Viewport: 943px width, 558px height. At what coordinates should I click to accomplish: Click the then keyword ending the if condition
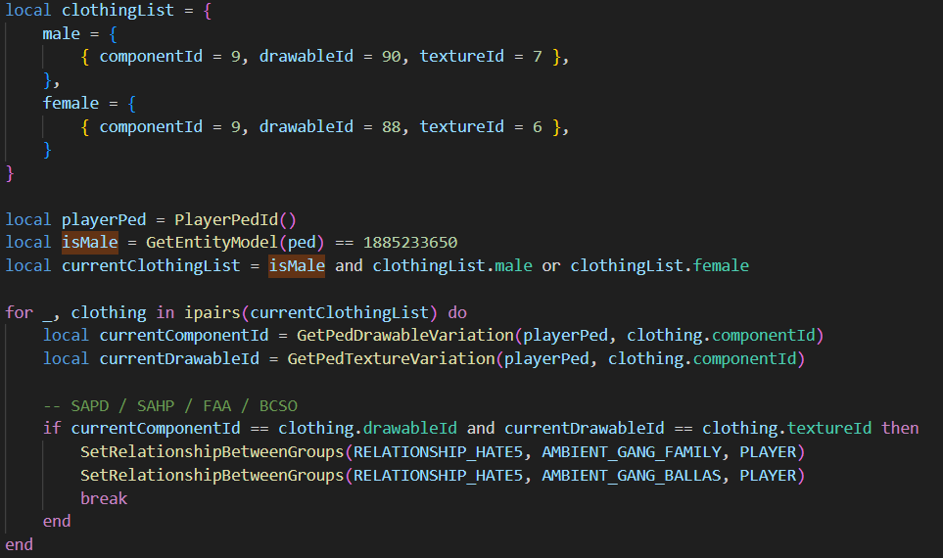tap(900, 428)
